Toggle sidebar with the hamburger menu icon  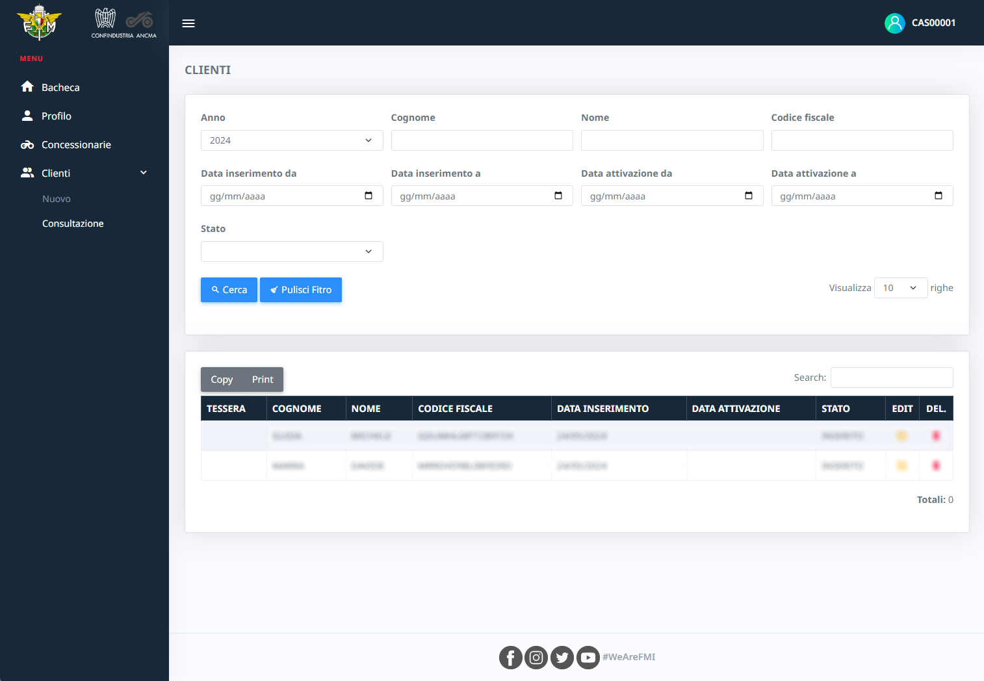(188, 23)
